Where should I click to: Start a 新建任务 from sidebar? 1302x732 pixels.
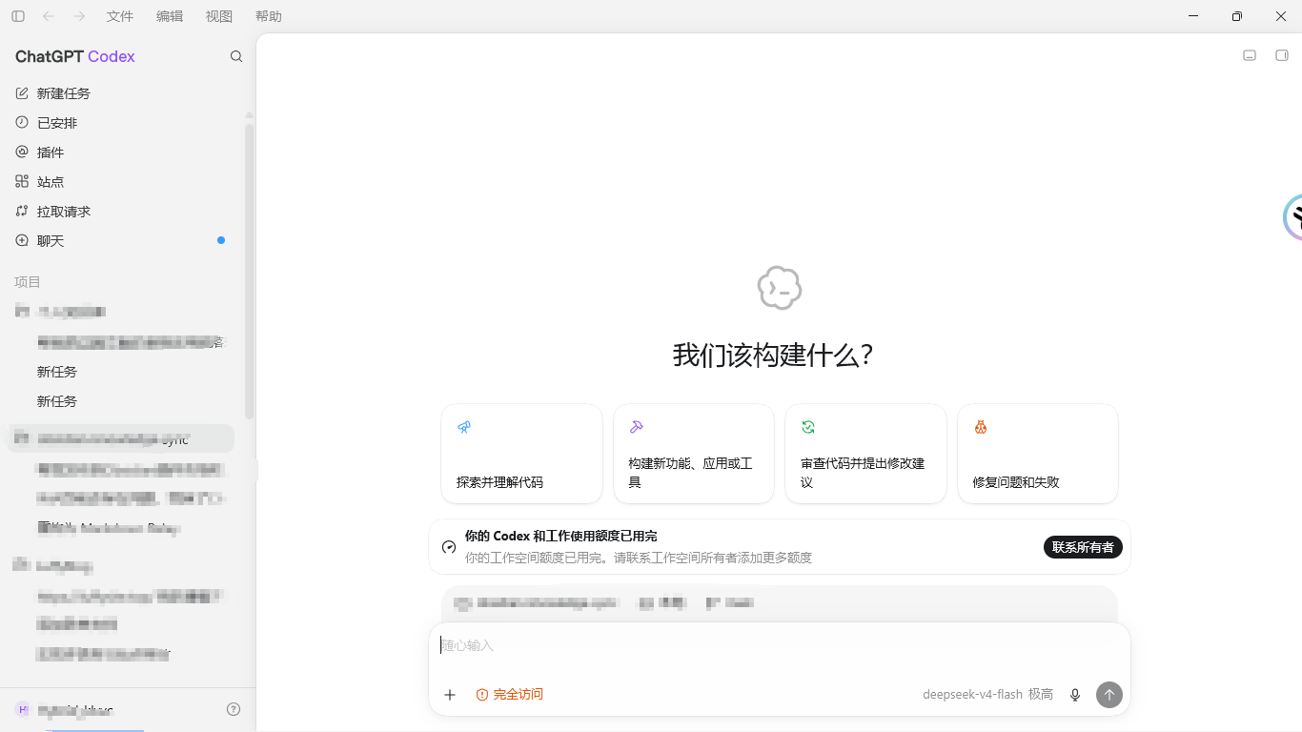coord(122,93)
